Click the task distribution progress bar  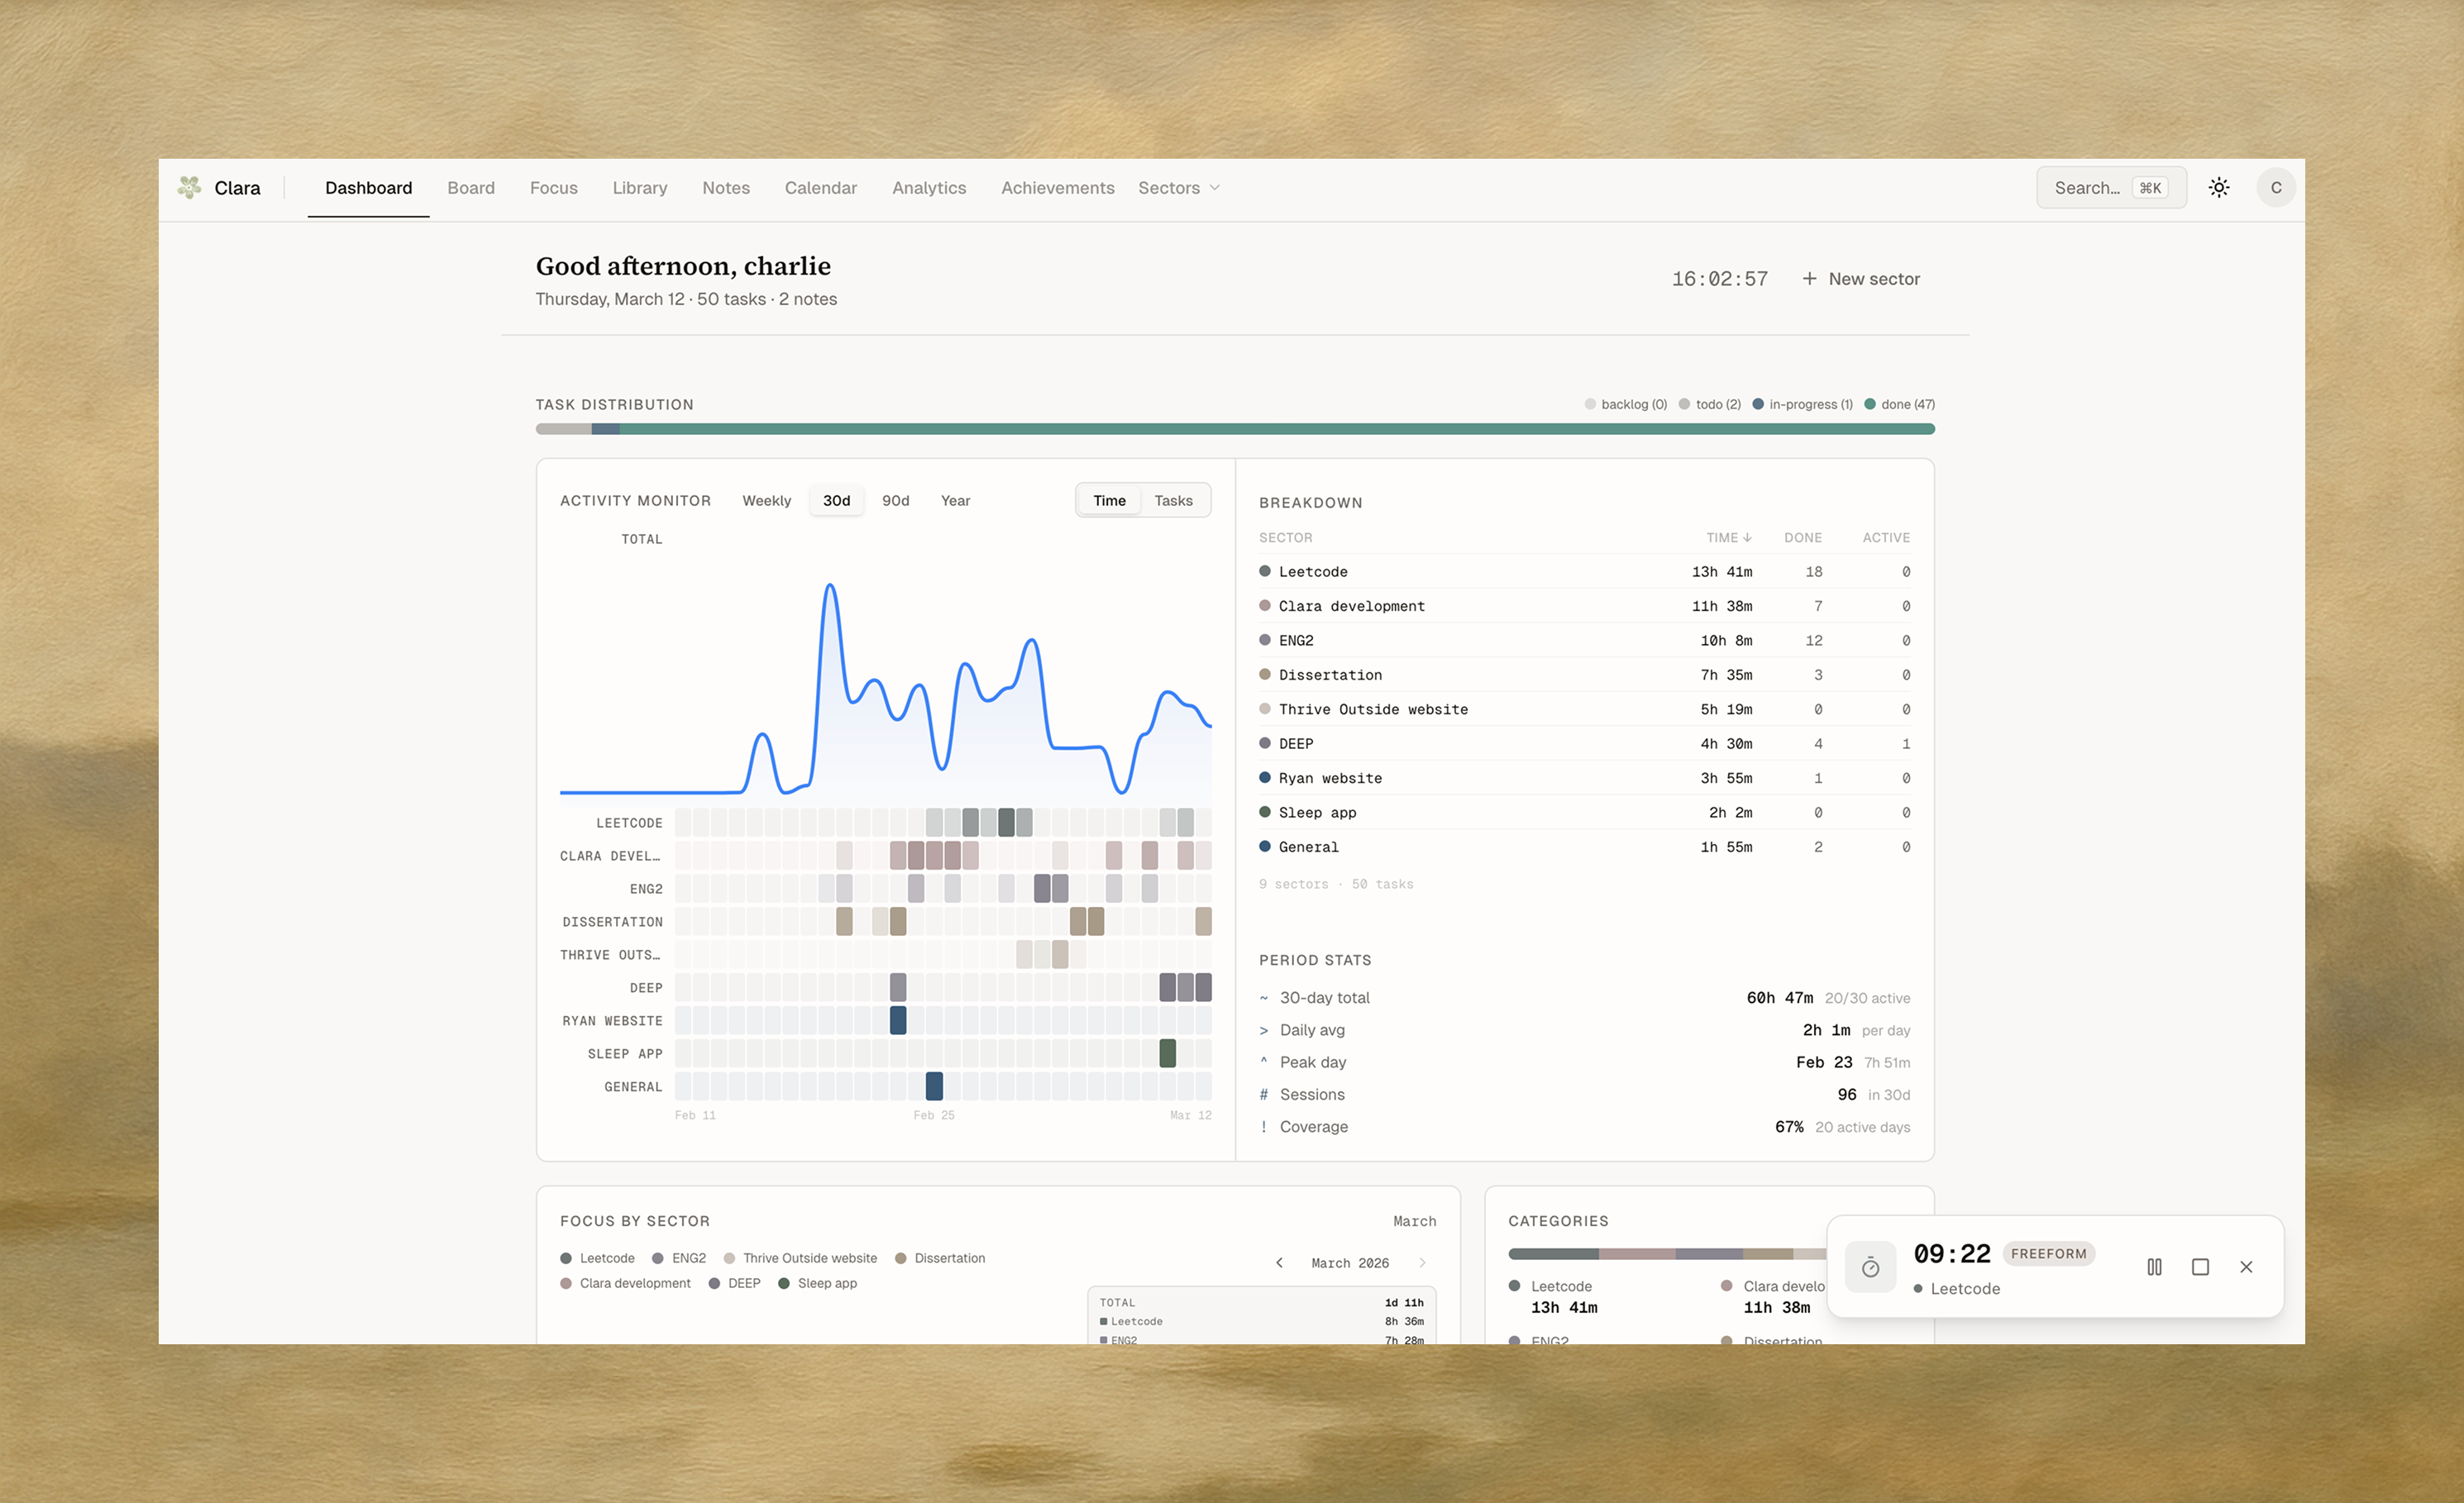tap(1234, 429)
